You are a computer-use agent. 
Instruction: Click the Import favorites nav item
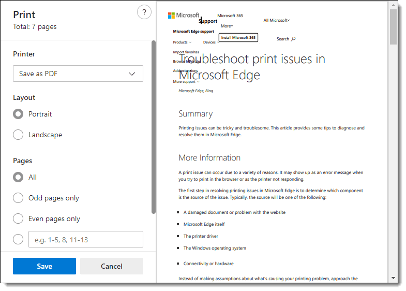click(186, 52)
